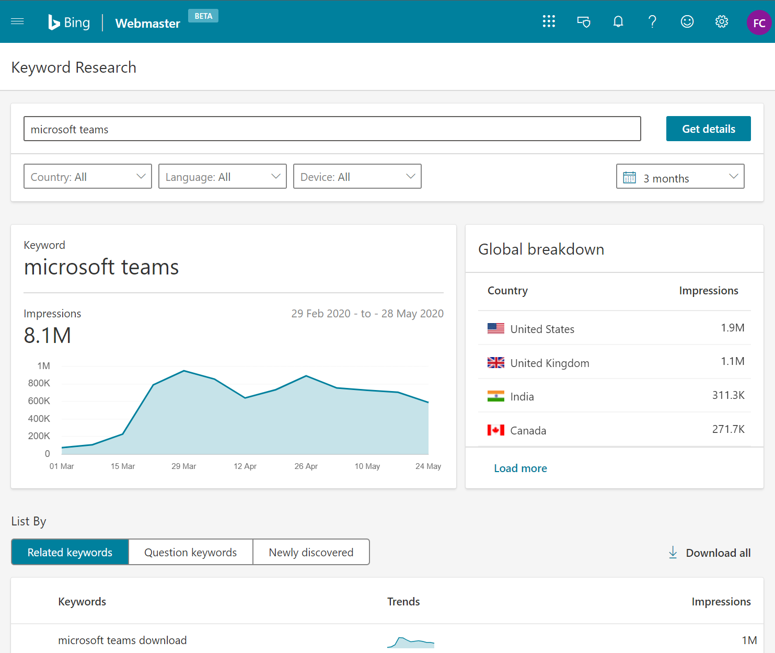Open the Country: All dropdown
Screen dimensions: 775x653
pyautogui.click(x=87, y=176)
